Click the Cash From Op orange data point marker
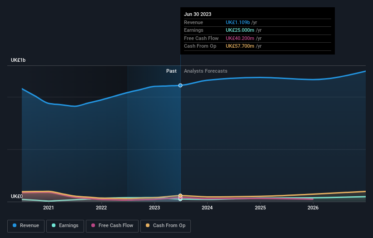 [180, 195]
